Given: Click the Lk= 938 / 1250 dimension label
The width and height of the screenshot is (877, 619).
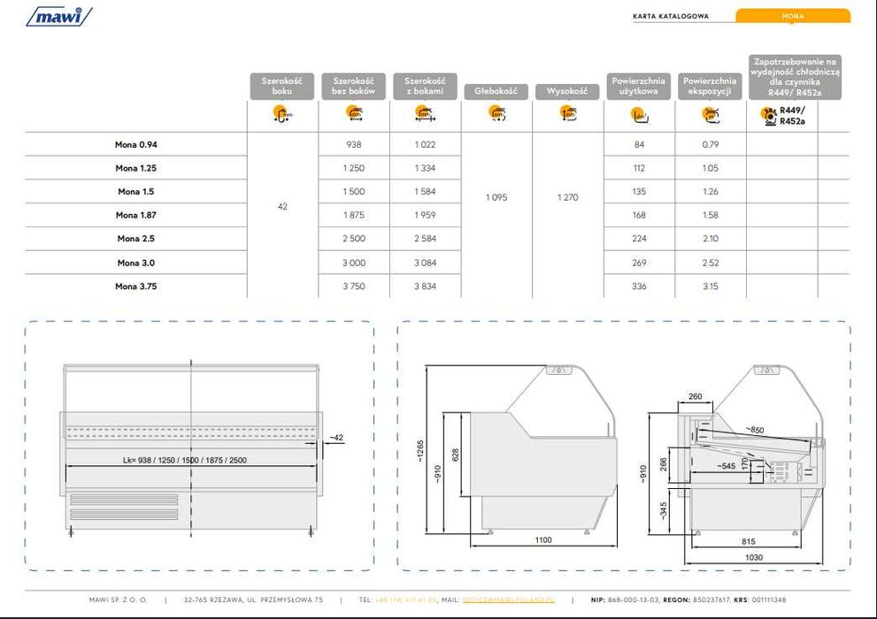Looking at the screenshot, I should [185, 461].
